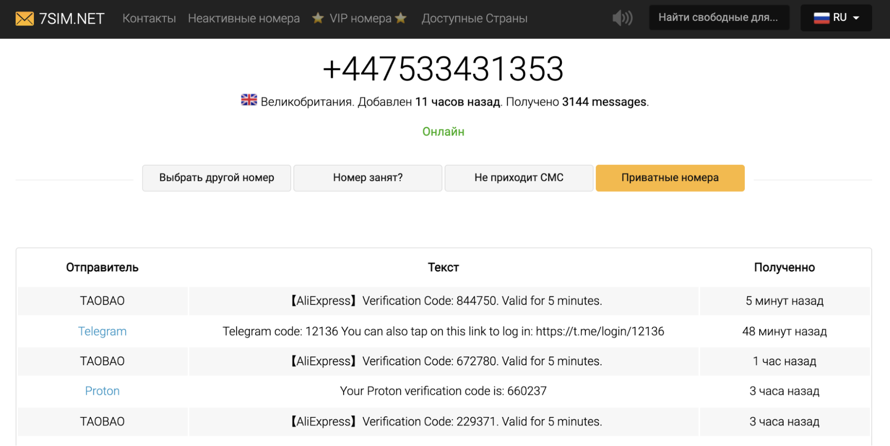Image resolution: width=890 pixels, height=446 pixels.
Task: Select Telegram code 12136 message text
Action: pos(443,331)
